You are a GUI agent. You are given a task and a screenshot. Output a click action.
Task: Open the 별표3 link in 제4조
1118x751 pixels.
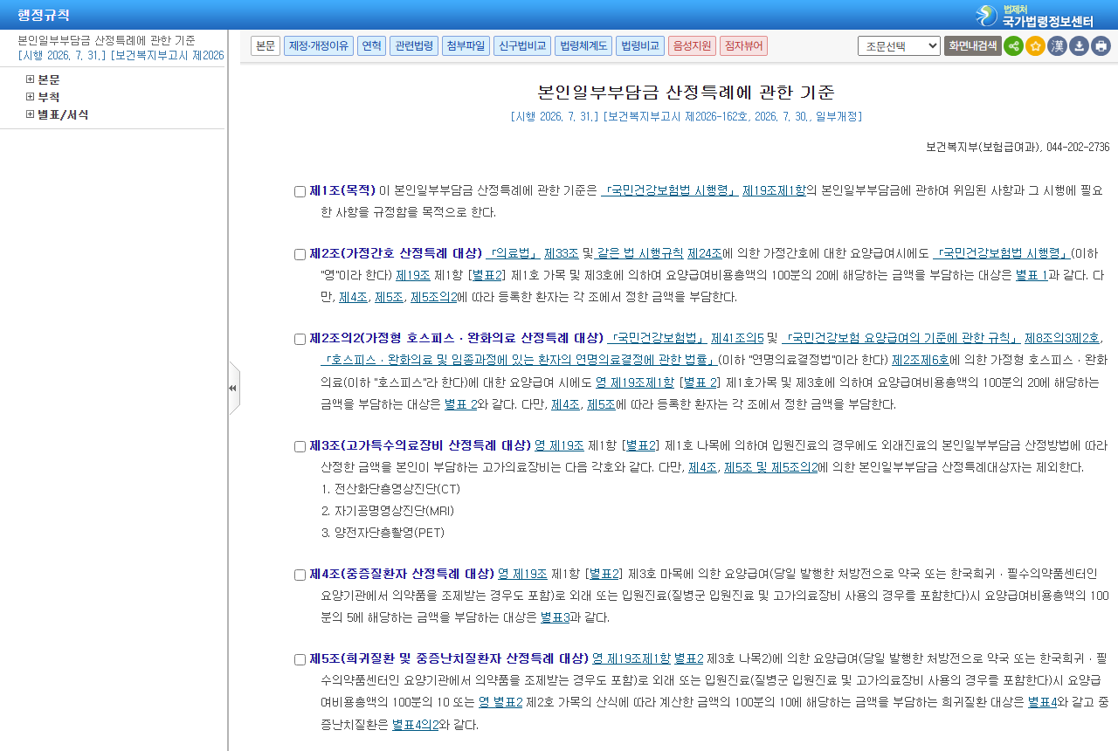[x=556, y=617]
